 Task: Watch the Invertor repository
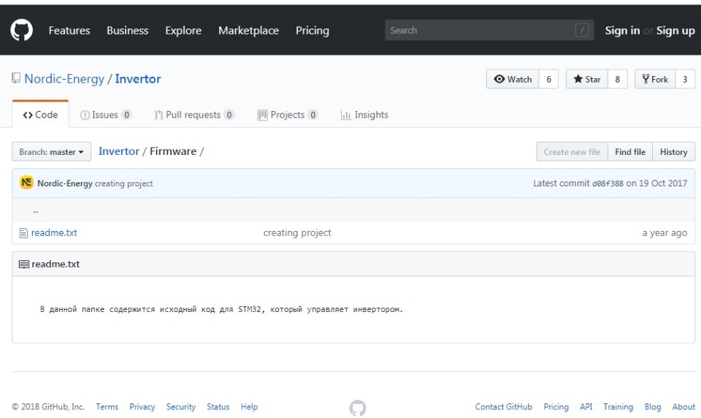tap(513, 80)
